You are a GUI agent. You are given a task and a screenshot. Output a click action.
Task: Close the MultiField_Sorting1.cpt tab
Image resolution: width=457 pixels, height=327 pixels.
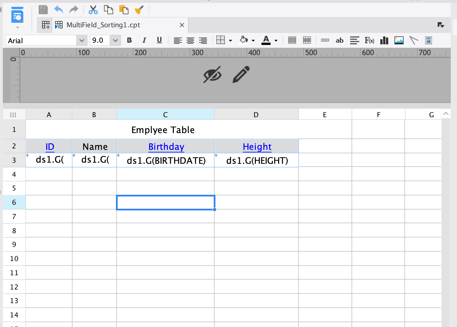point(182,25)
